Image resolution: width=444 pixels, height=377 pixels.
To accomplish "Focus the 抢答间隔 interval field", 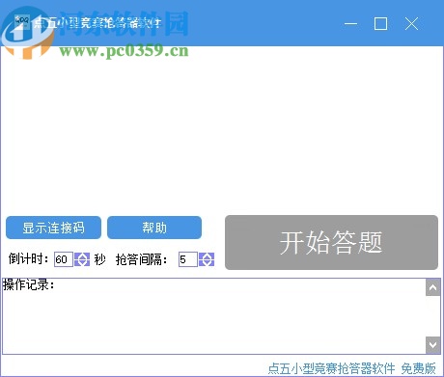I will (188, 259).
